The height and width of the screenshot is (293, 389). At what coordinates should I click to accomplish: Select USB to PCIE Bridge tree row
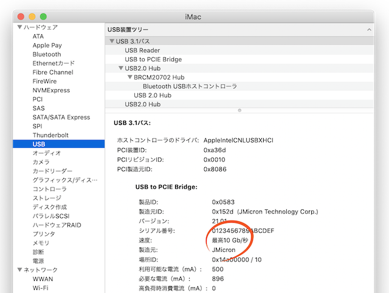[239, 59]
